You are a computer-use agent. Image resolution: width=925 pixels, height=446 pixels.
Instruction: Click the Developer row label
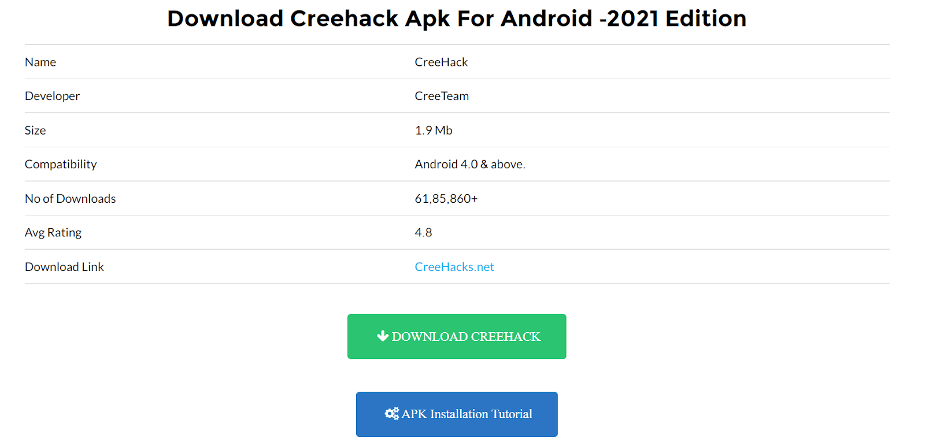point(52,96)
